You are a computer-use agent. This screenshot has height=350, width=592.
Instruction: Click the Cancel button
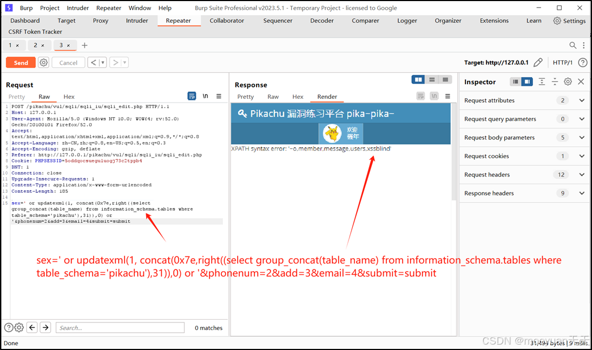68,63
